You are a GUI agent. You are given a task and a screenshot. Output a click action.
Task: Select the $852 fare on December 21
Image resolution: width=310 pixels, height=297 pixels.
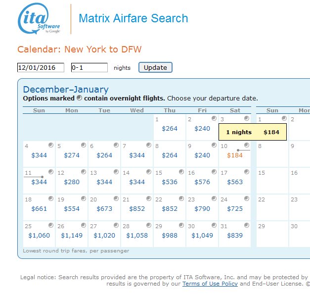tap(137, 209)
